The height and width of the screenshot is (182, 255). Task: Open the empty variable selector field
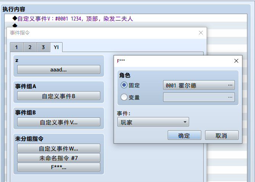pyautogui.click(x=199, y=97)
